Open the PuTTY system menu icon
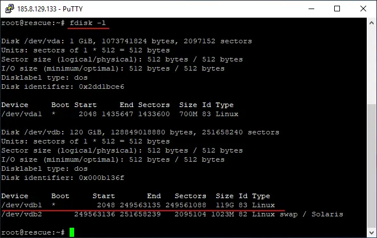This screenshot has height=238, width=377. 10,9
